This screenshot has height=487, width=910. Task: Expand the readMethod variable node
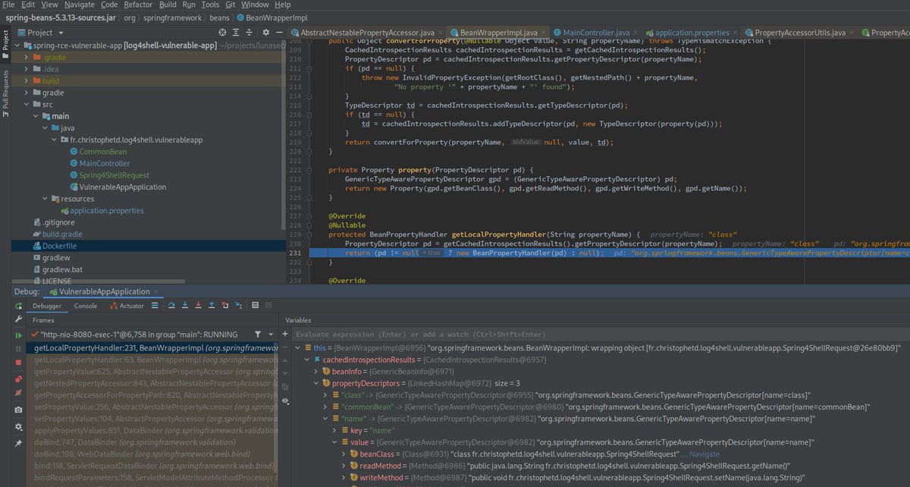[343, 465]
